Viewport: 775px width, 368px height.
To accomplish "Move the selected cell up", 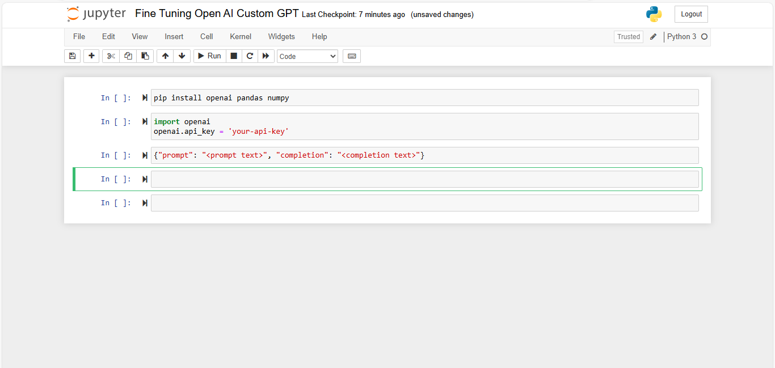I will (165, 56).
